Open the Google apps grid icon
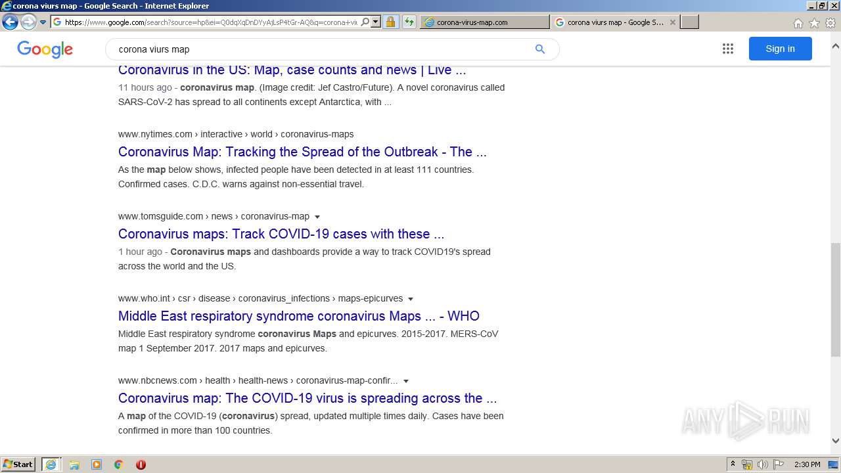 pos(727,49)
